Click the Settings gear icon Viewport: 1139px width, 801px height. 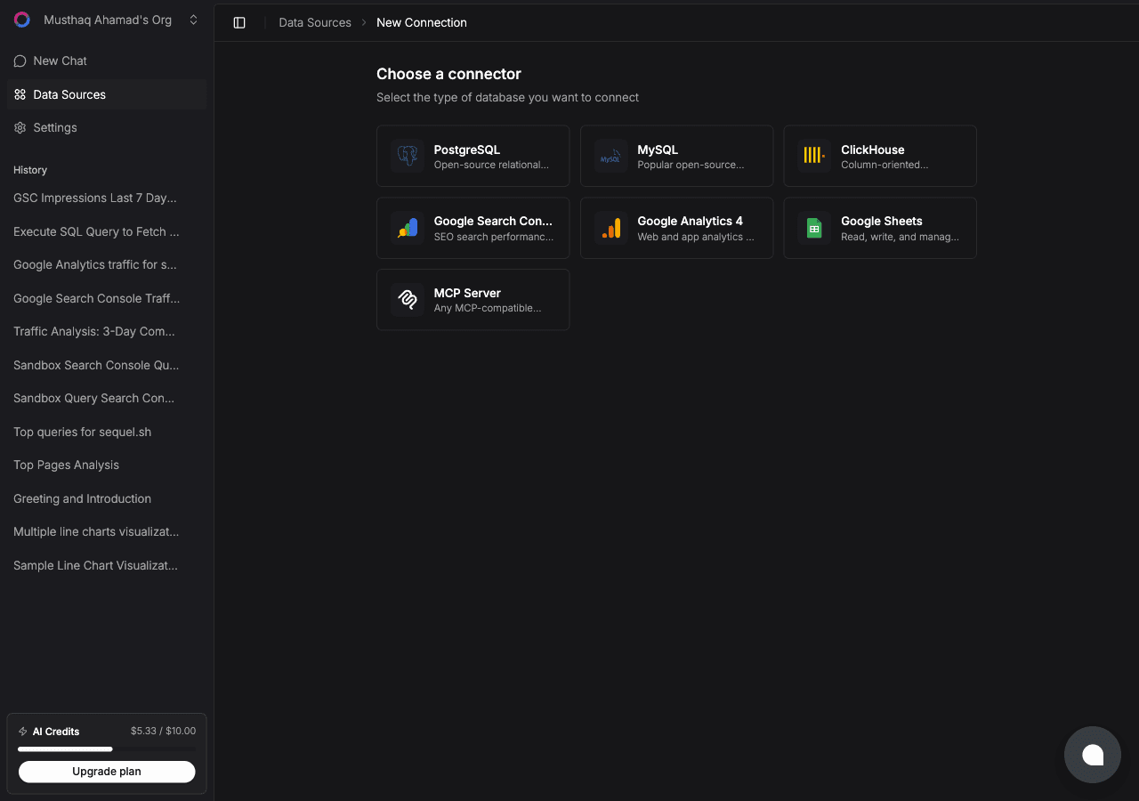20,127
